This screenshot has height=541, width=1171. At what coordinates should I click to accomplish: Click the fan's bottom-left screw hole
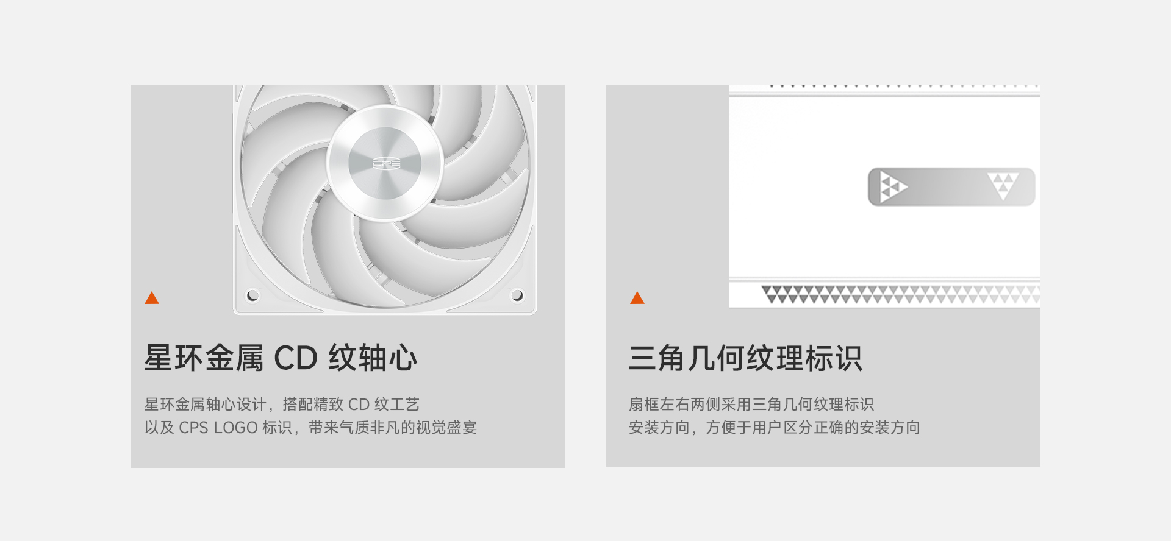tap(252, 295)
